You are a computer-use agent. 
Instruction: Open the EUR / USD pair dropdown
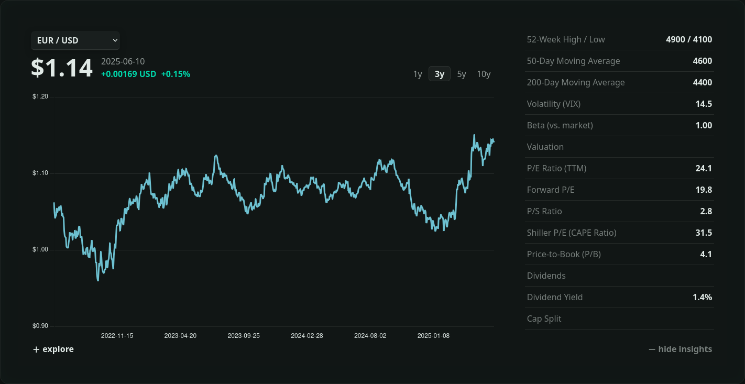click(75, 40)
